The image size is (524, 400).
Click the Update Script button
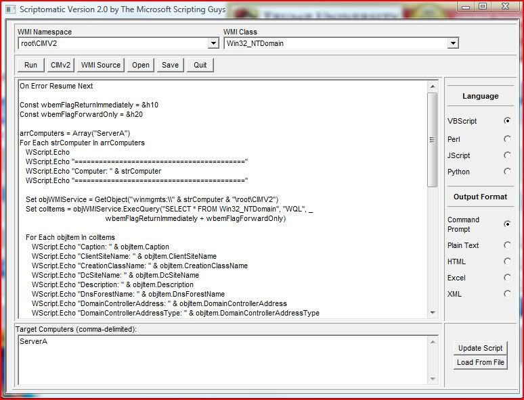[480, 348]
